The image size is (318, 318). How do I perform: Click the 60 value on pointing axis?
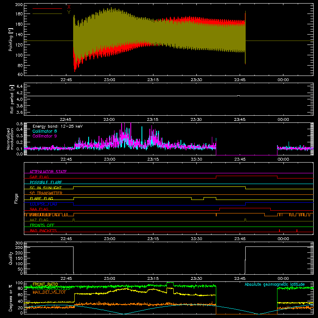click(20, 74)
